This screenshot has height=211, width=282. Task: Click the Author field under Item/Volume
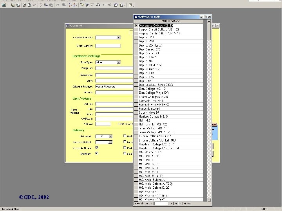[x=114, y=104]
